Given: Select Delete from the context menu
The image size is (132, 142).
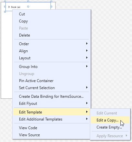Looking at the screenshot, I should (52, 35).
